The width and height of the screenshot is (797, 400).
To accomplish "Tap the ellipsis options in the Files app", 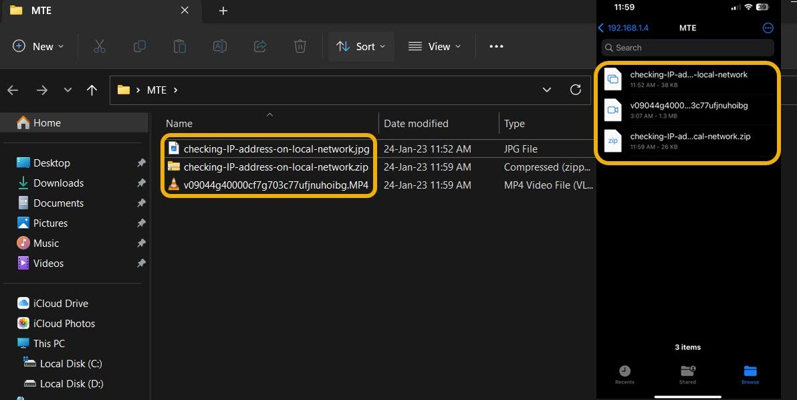I will pyautogui.click(x=768, y=27).
